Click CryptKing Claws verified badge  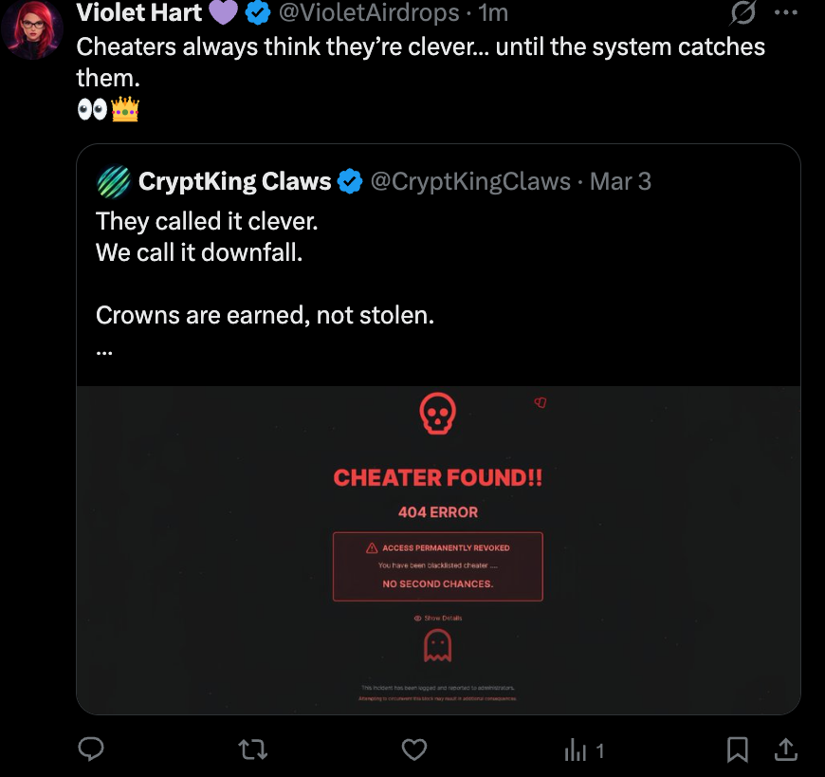point(350,181)
